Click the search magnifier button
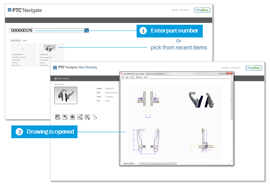This screenshot has height=188, width=270. [86, 30]
